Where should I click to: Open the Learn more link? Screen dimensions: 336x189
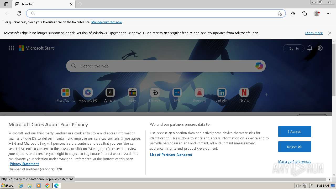pos(314,33)
